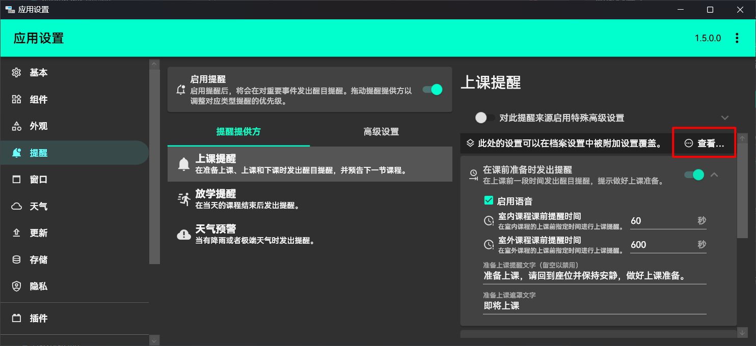Viewport: 756px width, 346px height.
Task: Click the upload icon beside 更新
Action: point(17,233)
